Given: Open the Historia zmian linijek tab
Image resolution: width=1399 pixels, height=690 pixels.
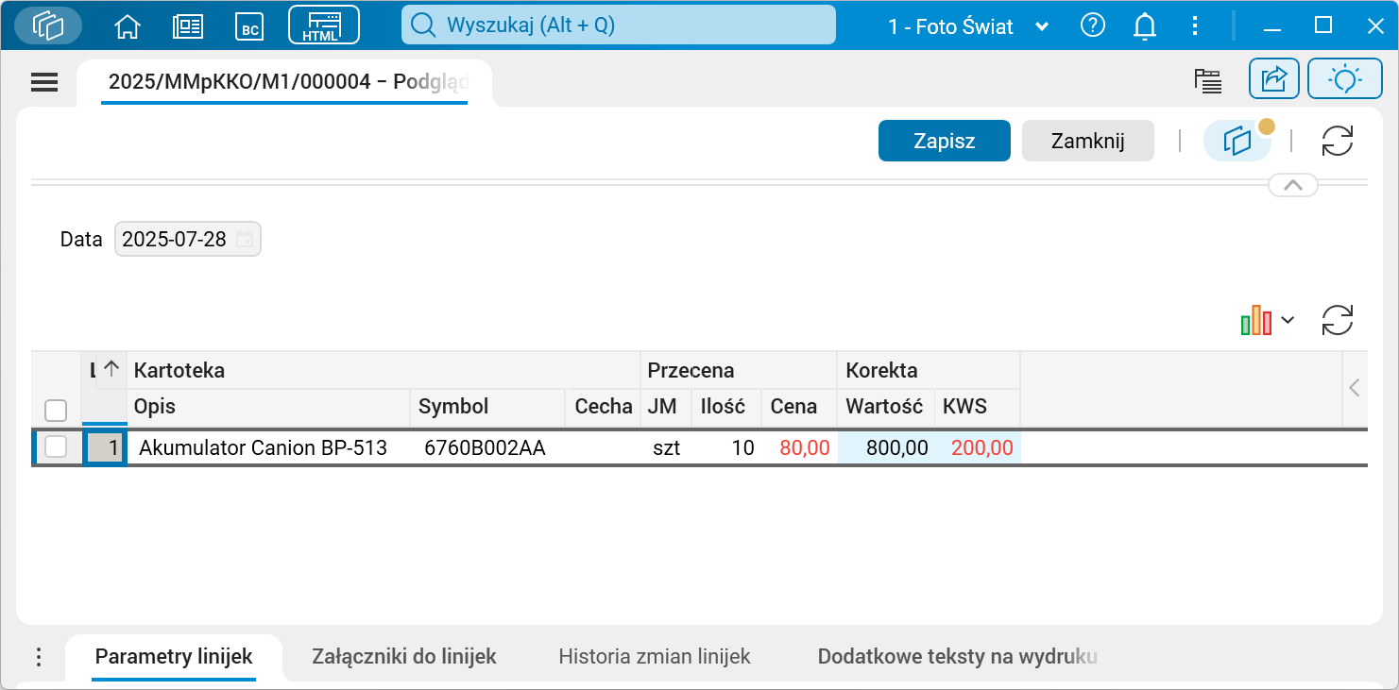Looking at the screenshot, I should pos(654,656).
